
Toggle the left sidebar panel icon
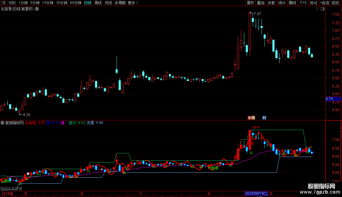[x=3, y=3]
